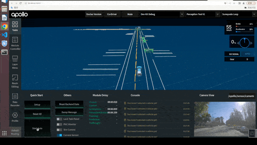Click the Apollo logo
Image resolution: width=257 pixels, height=145 pixels.
click(x=20, y=14)
